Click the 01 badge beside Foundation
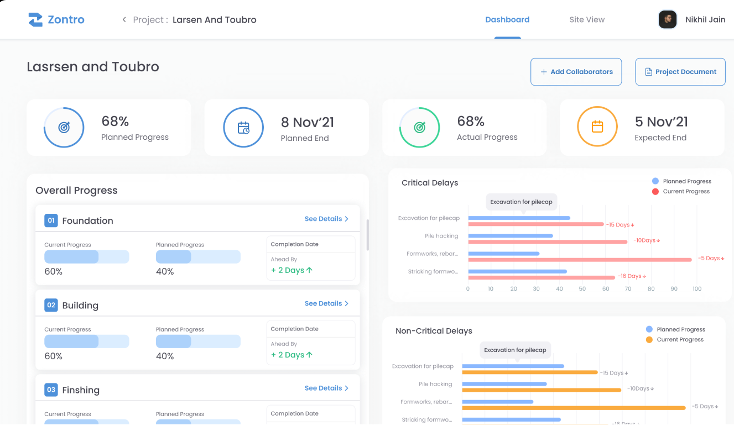Screen dimensions: 734x426 (x=51, y=220)
